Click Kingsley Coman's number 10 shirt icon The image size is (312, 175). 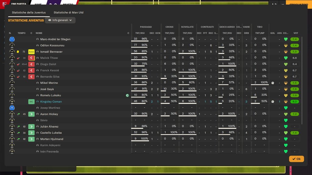point(12,101)
